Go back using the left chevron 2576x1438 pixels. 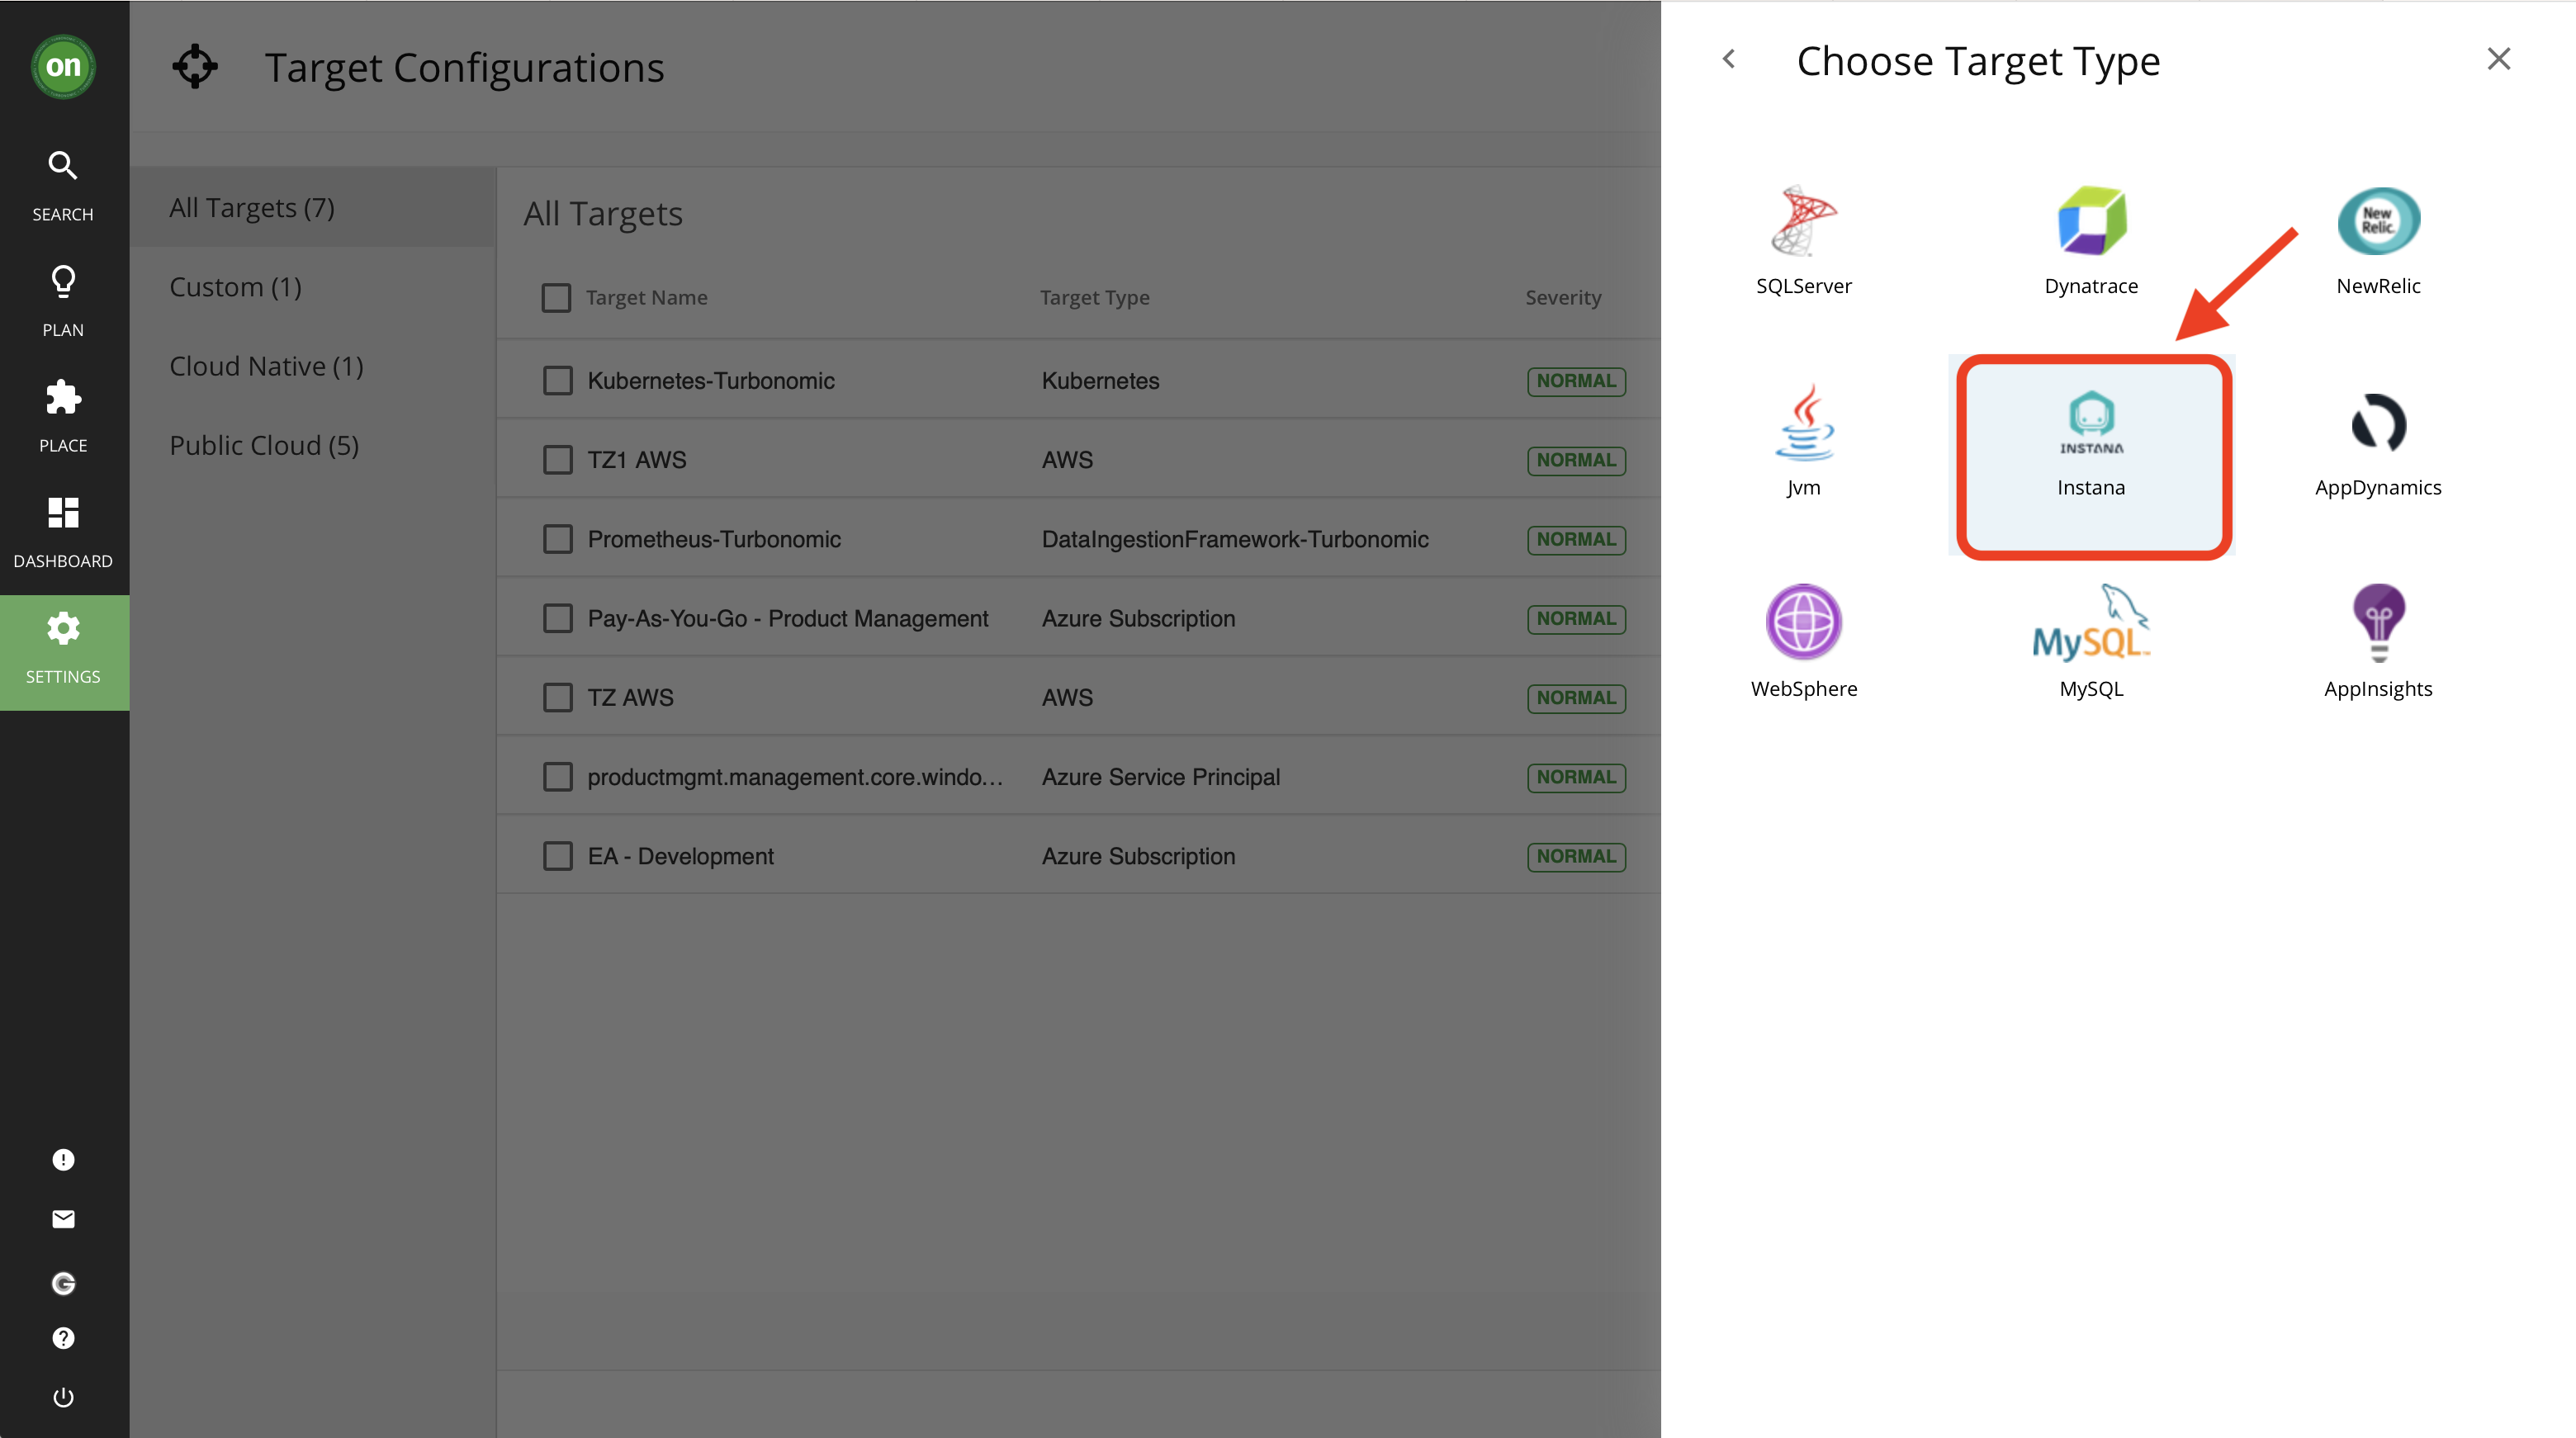pyautogui.click(x=1729, y=59)
